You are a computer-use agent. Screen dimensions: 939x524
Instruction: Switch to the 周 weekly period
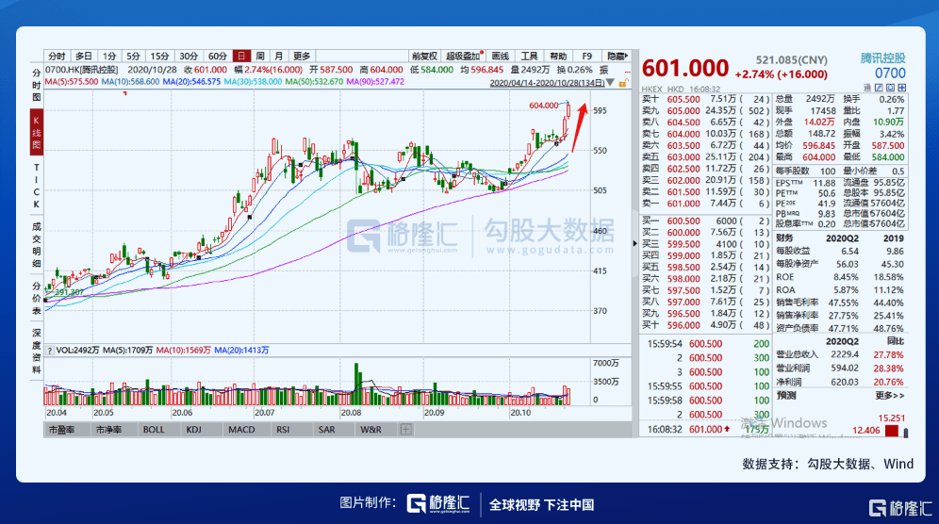coord(260,56)
